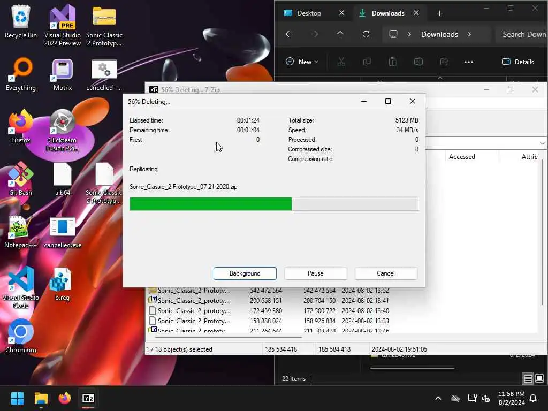Open the Git Bash desktop shortcut
This screenshot has width=548, height=411.
coord(21,179)
